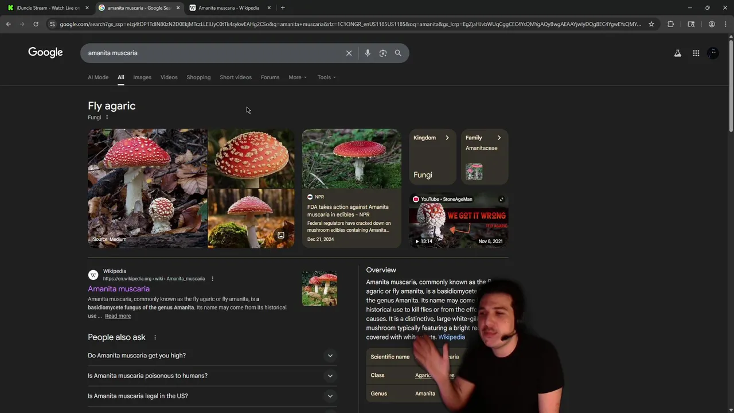
Task: Open the Family Amanitaceae card chevron
Action: click(499, 138)
